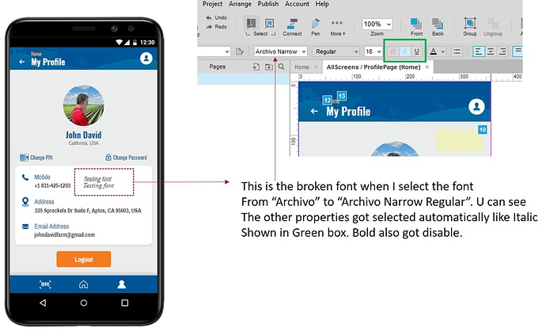
Task: Click the Bring to Front icon
Action: pyautogui.click(x=415, y=25)
